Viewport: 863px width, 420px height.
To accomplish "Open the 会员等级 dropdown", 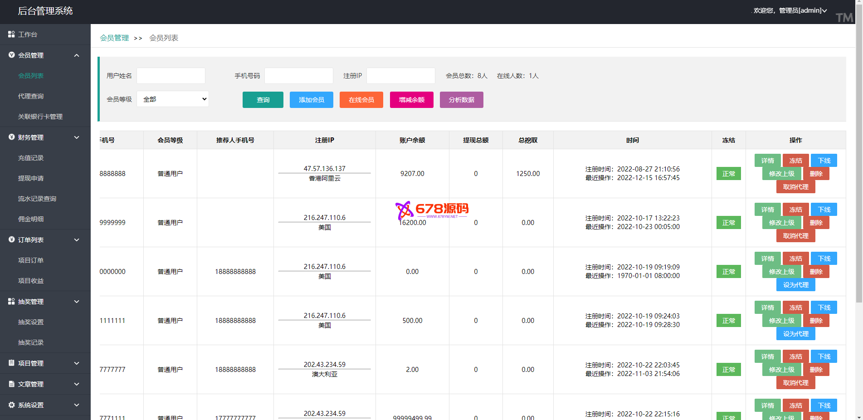I will click(173, 99).
